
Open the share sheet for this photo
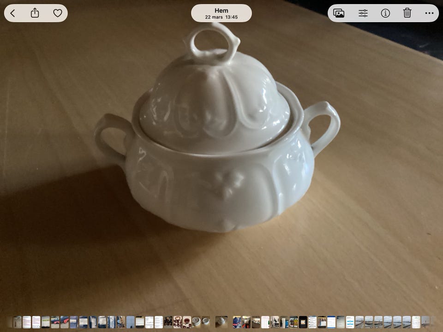35,13
